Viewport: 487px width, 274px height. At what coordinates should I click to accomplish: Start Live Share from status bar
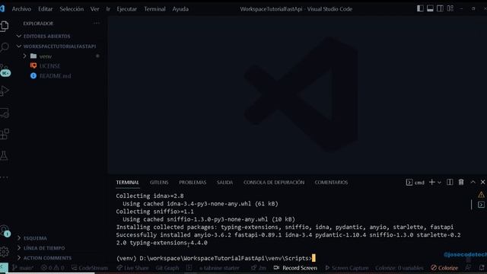click(x=132, y=268)
